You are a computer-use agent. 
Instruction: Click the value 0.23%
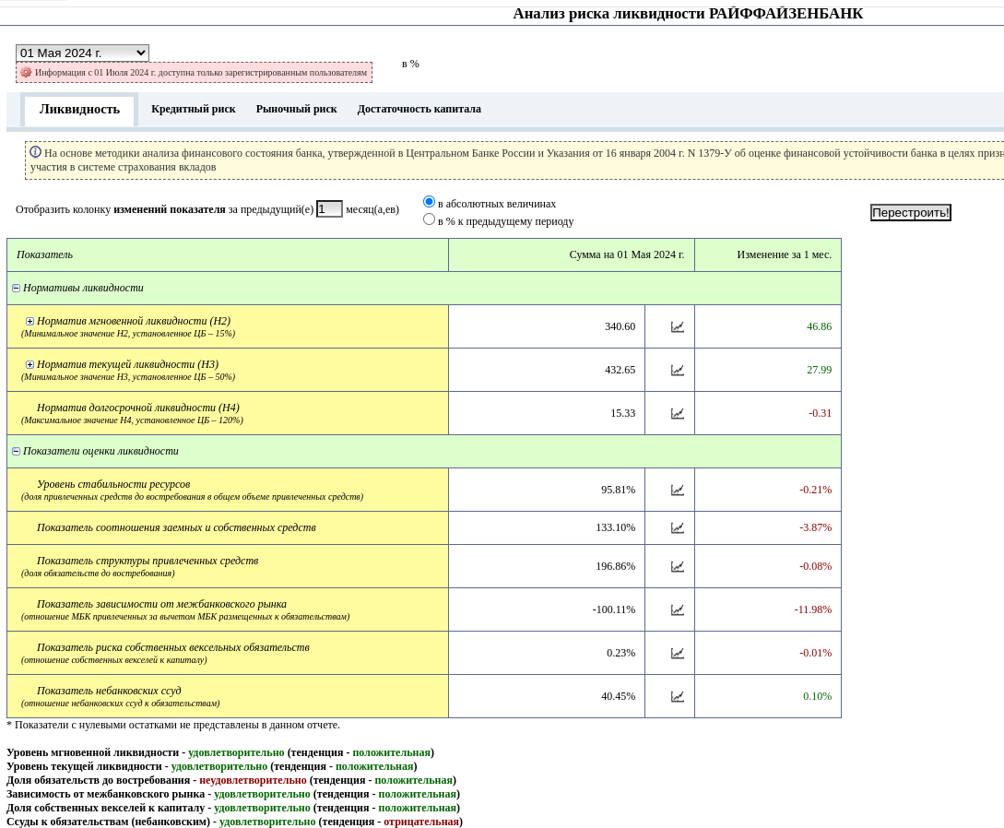click(x=621, y=653)
